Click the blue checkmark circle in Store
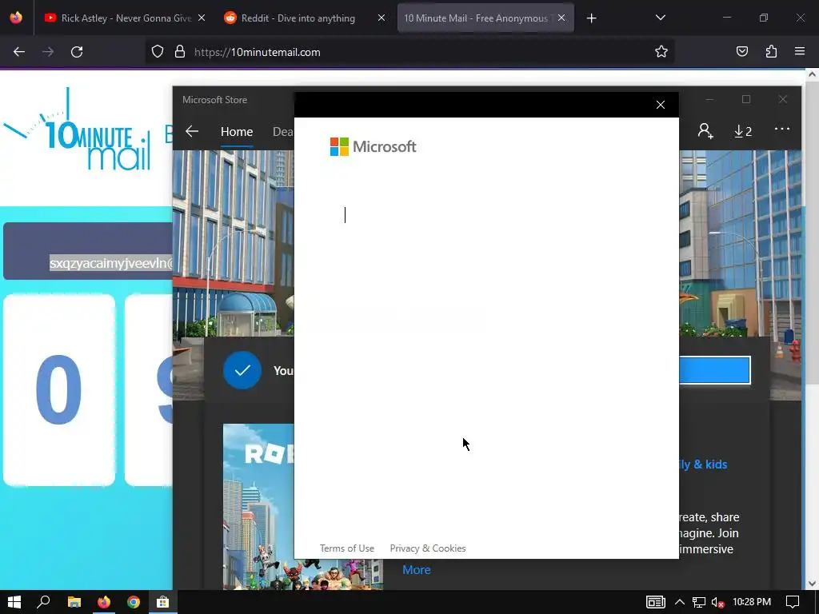The width and height of the screenshot is (819, 614). click(x=242, y=370)
